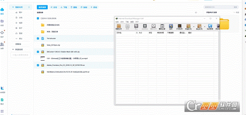This screenshot has height=115, width=246.
Task: Open the home cloud icon in left navigation rail
Action: coord(2,10)
